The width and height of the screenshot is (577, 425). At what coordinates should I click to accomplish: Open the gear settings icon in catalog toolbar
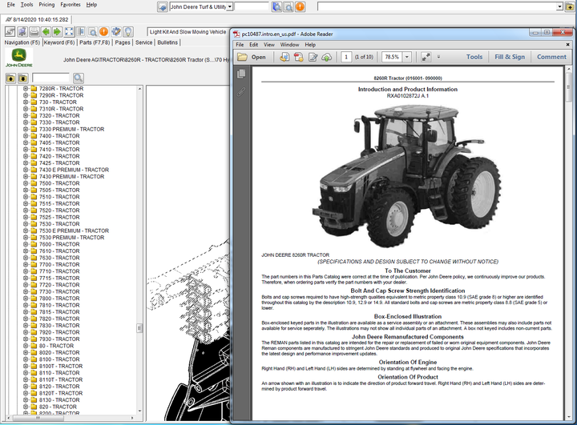point(116,32)
